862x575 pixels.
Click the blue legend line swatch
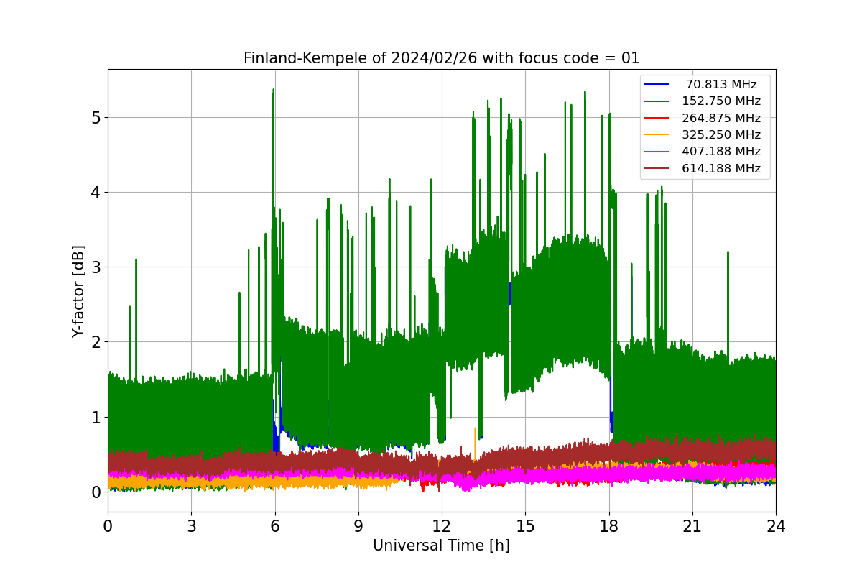pos(657,85)
